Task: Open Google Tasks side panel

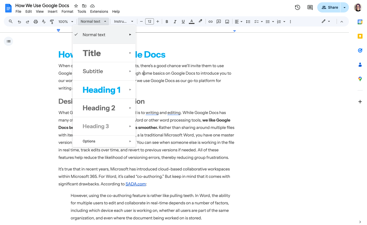Action: pyautogui.click(x=360, y=50)
